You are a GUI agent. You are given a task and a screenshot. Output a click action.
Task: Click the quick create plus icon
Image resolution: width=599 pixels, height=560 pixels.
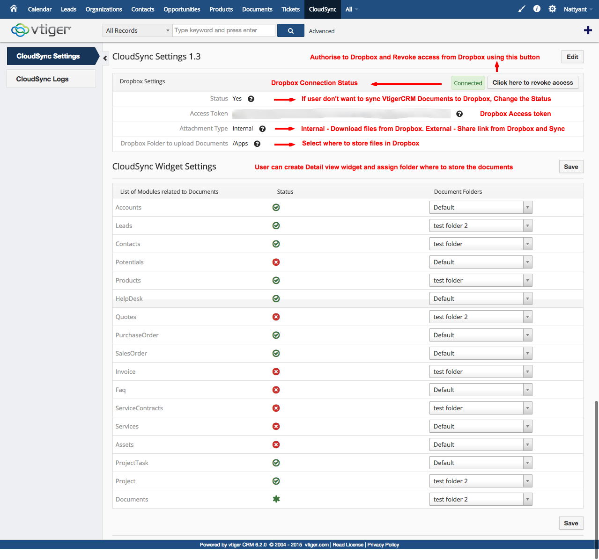coord(588,30)
